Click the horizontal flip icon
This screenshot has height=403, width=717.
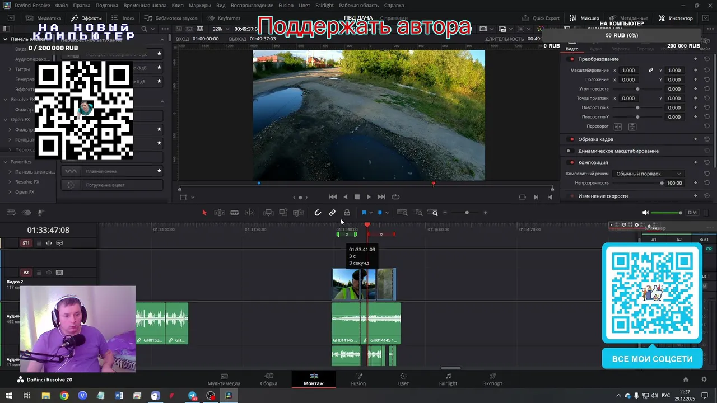coord(618,126)
